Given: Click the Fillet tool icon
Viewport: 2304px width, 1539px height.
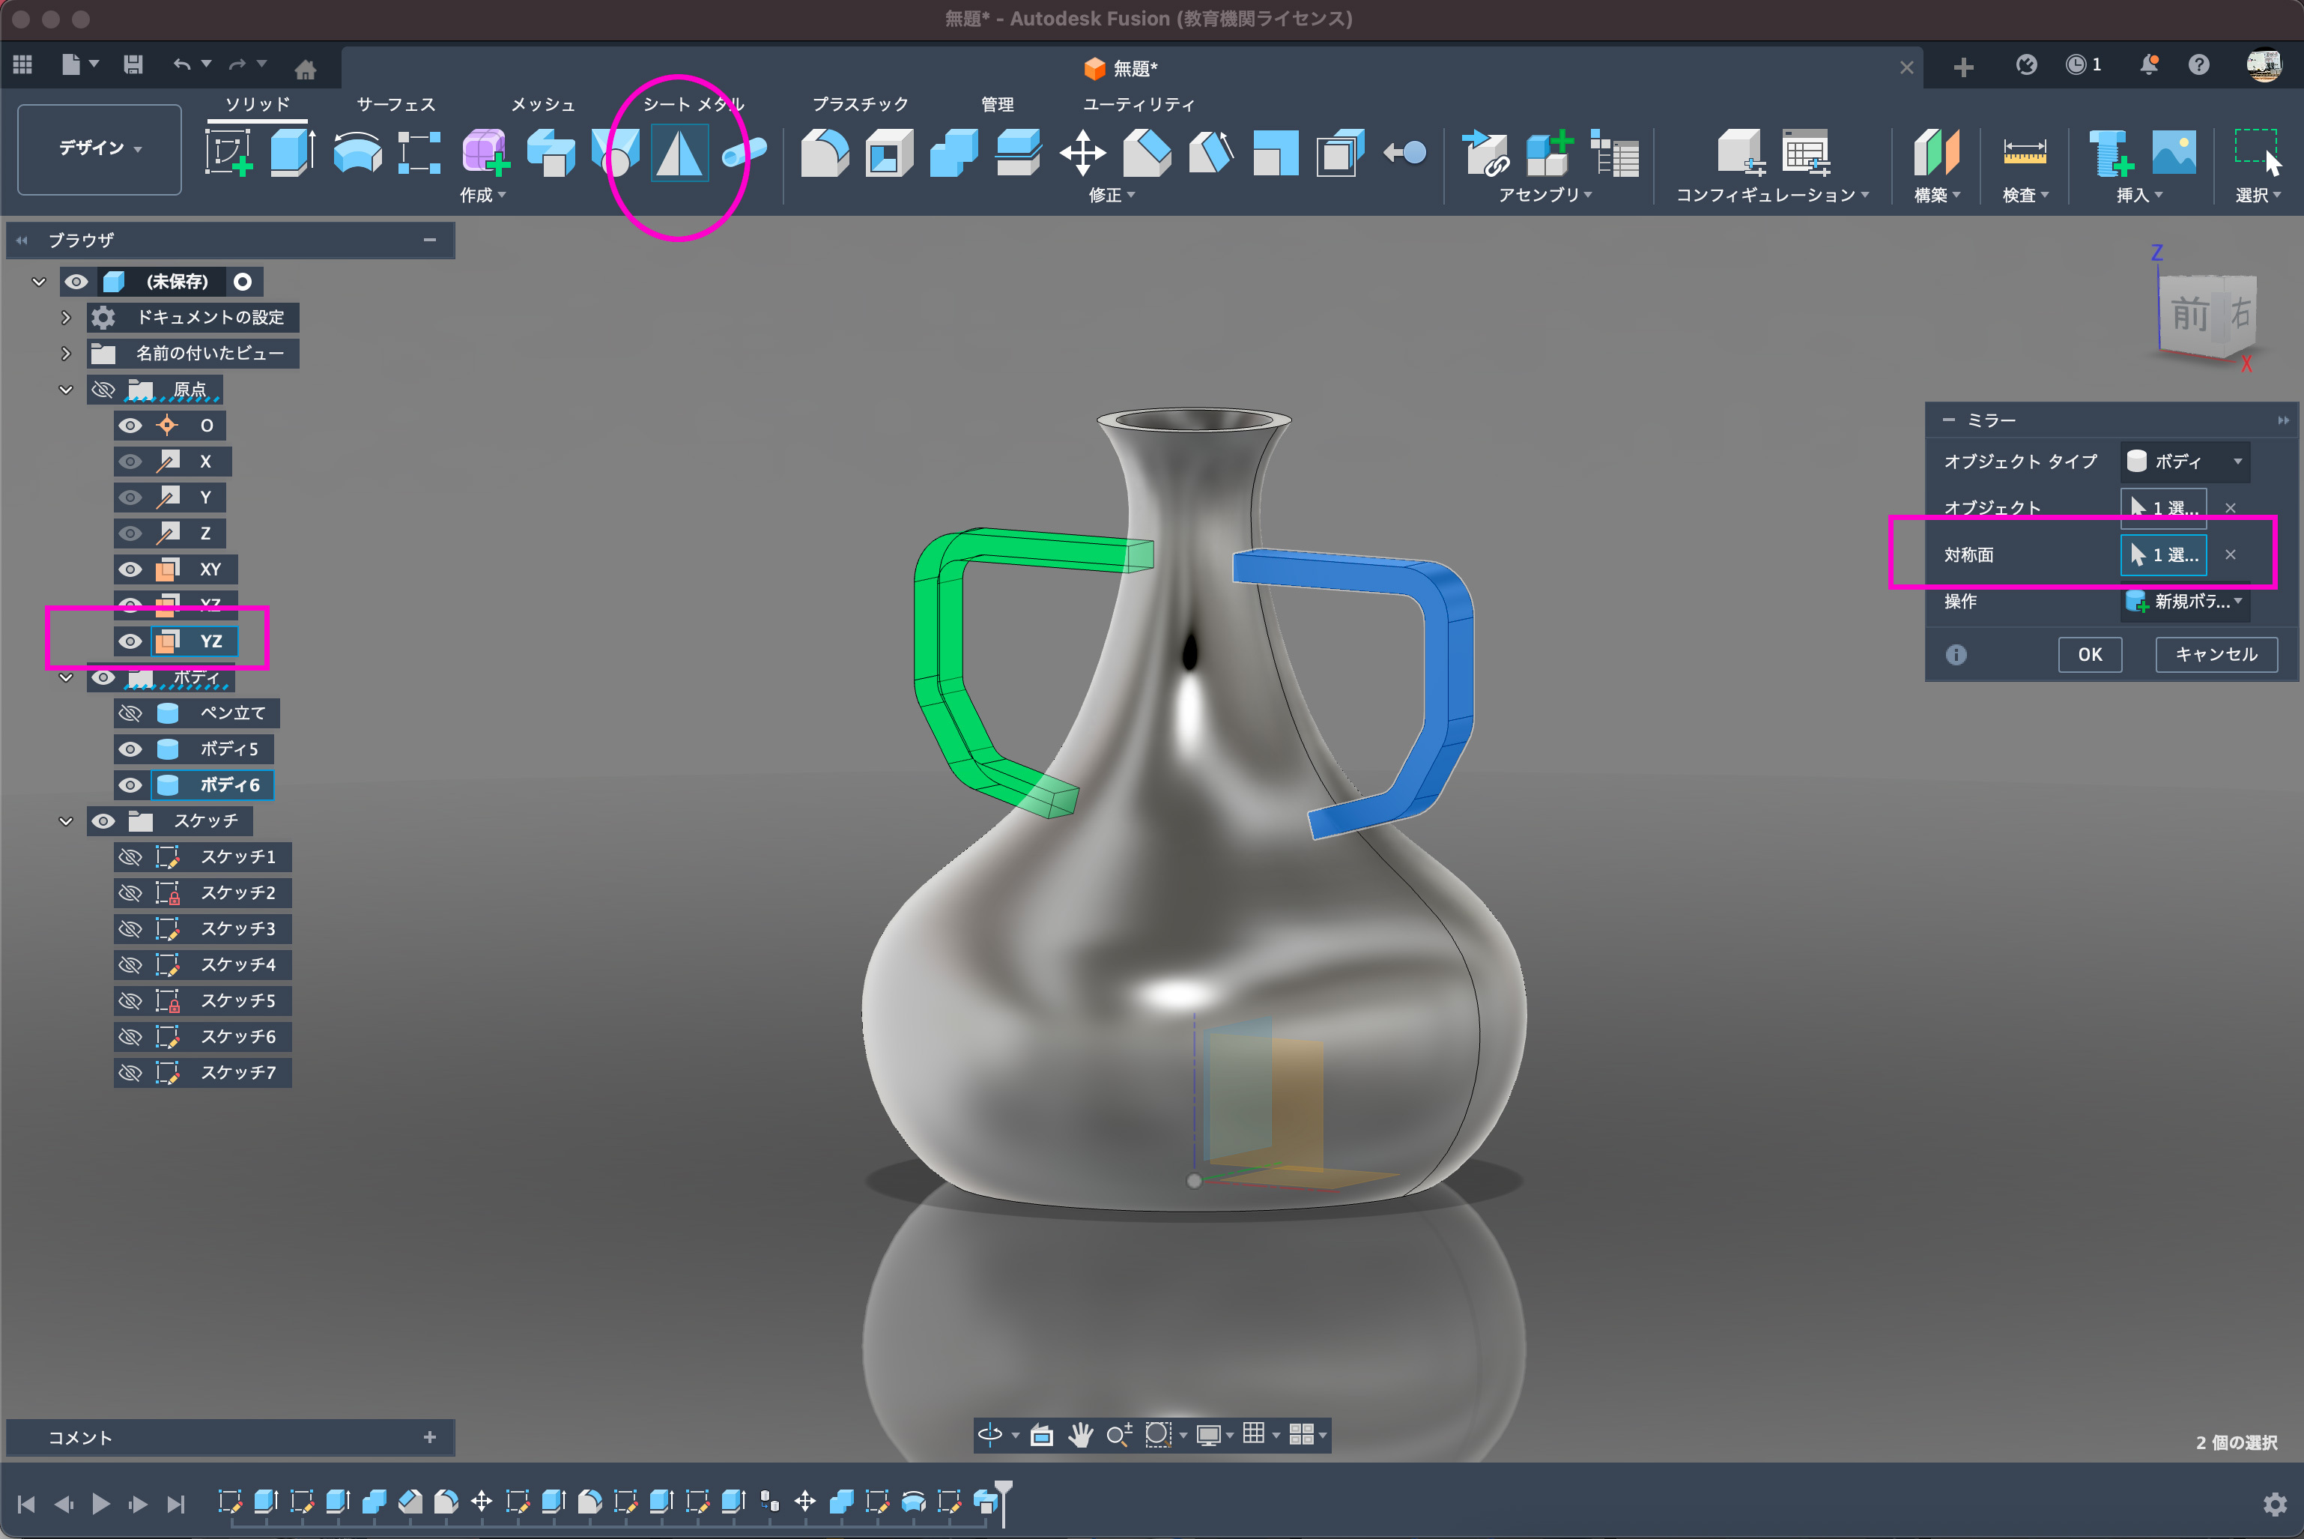Looking at the screenshot, I should pos(824,153).
